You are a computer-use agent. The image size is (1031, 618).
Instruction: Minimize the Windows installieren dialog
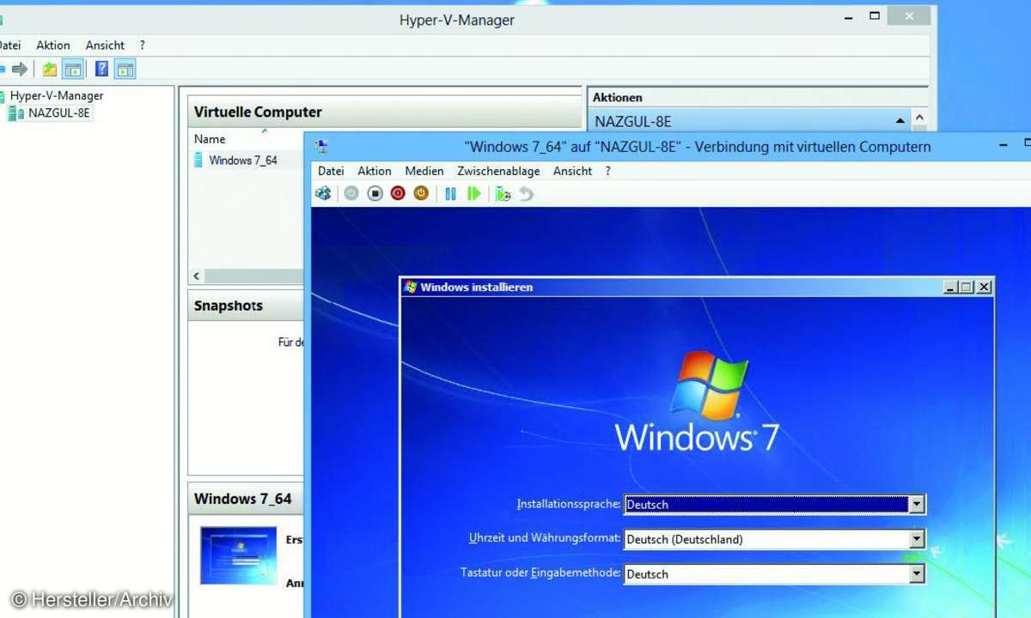click(950, 288)
